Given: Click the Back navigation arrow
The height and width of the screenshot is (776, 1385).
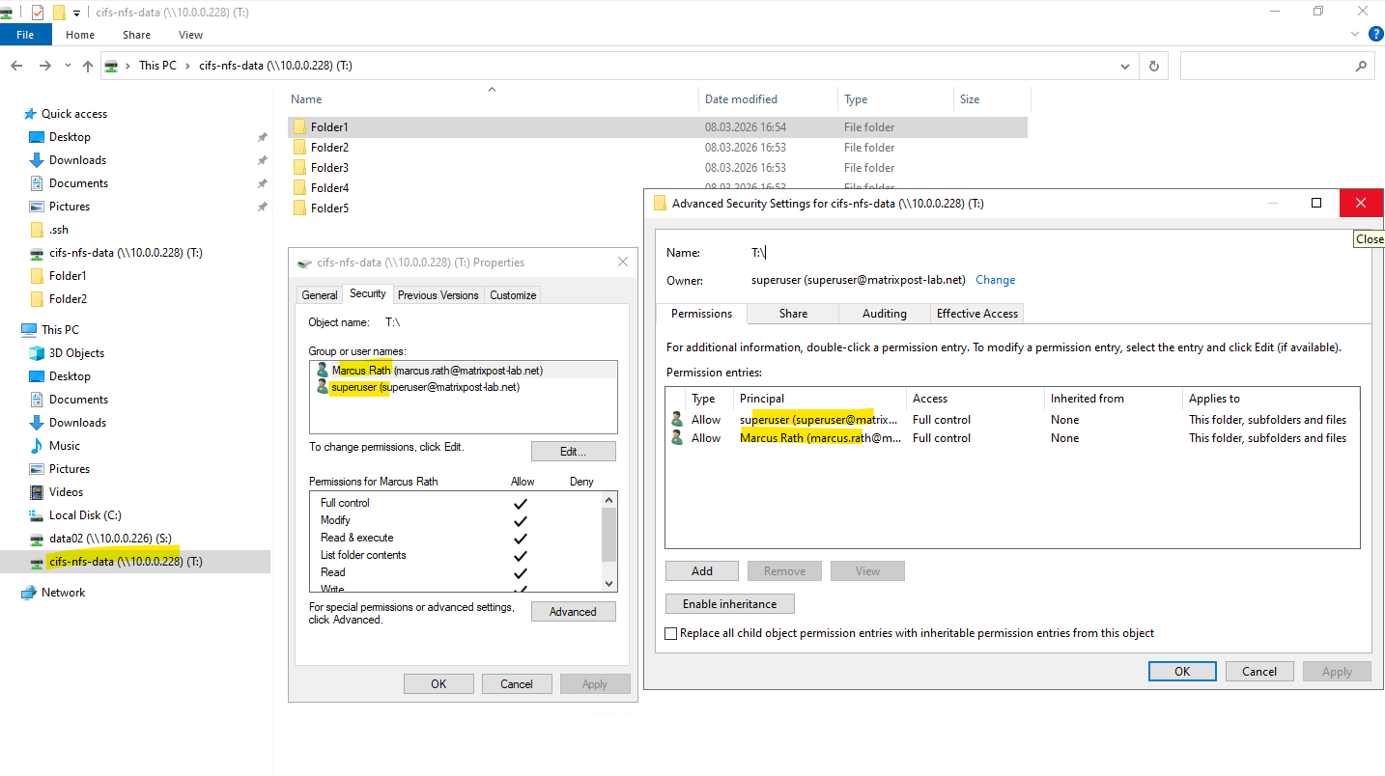Looking at the screenshot, I should [16, 66].
